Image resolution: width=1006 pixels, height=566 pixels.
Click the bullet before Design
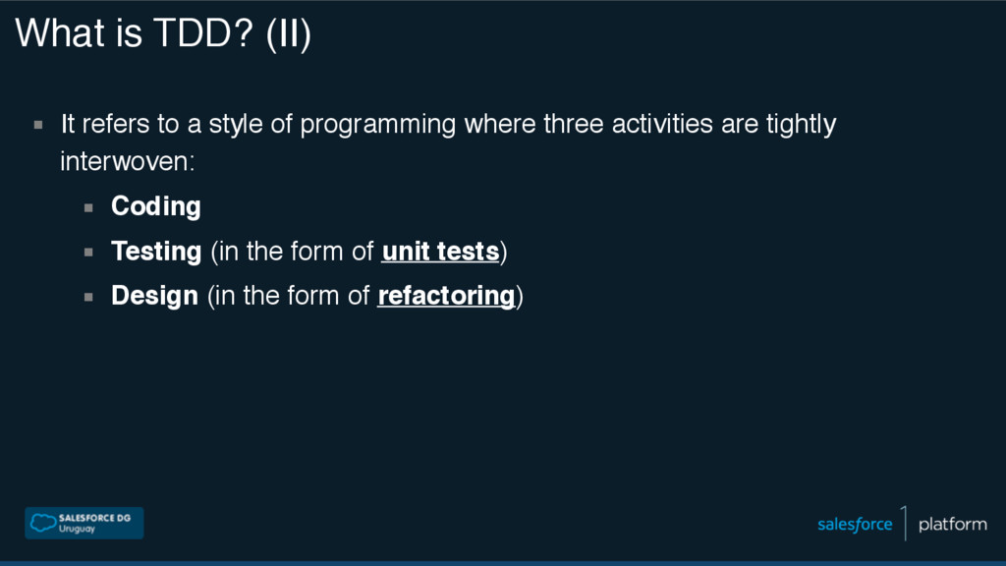88,297
